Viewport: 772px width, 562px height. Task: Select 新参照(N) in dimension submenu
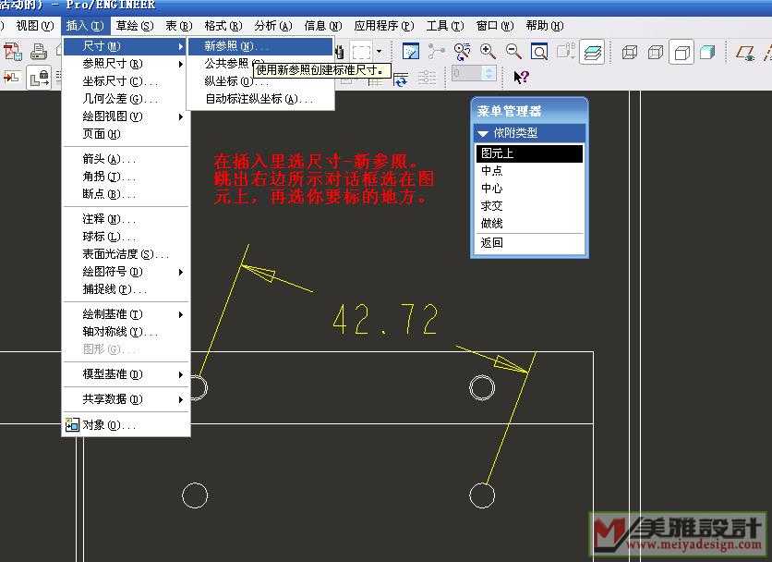click(260, 46)
